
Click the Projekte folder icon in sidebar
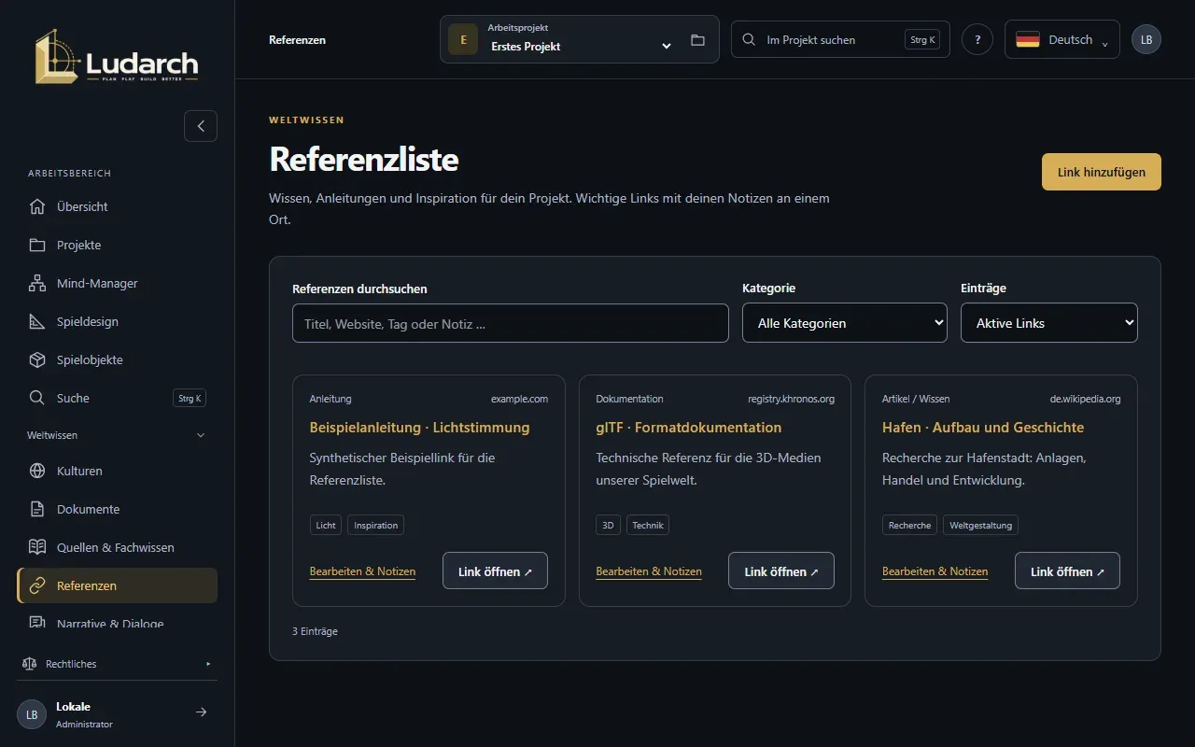(x=37, y=245)
